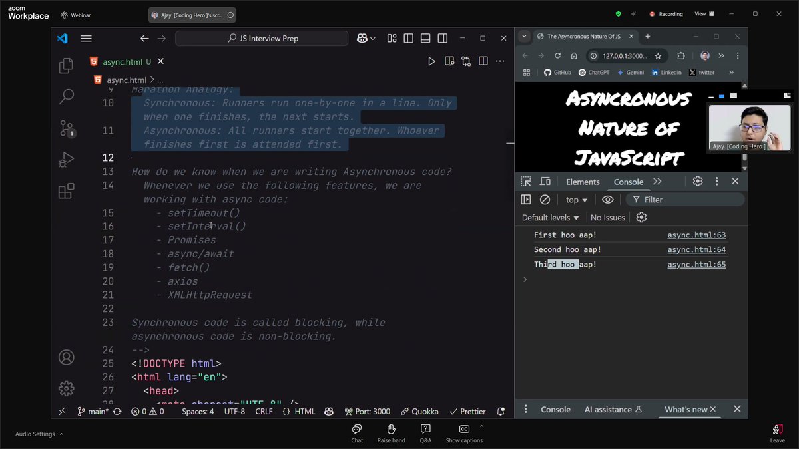Viewport: 799px width, 449px height.
Task: Create live expression eye icon
Action: (x=607, y=200)
